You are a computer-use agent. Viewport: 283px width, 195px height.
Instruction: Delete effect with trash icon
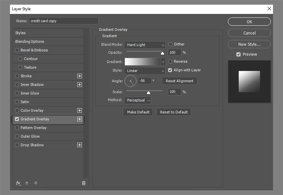(84, 183)
